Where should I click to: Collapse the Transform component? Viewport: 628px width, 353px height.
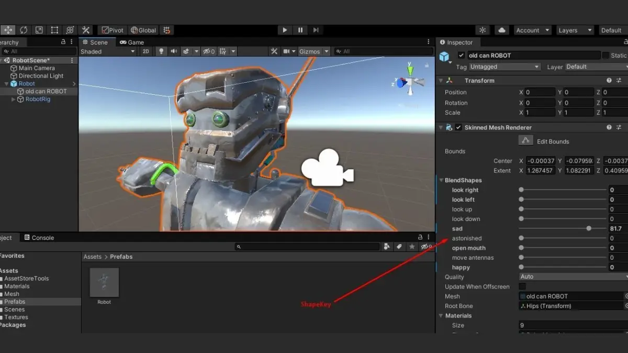(x=441, y=81)
